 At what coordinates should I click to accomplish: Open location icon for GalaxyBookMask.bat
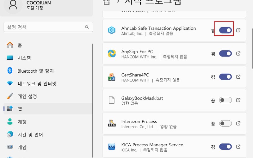[238, 100]
